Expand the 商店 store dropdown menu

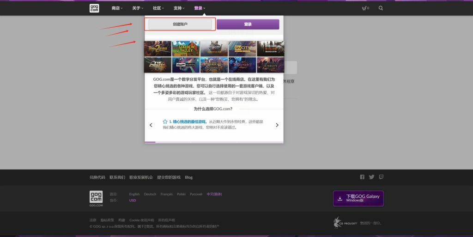[116, 8]
